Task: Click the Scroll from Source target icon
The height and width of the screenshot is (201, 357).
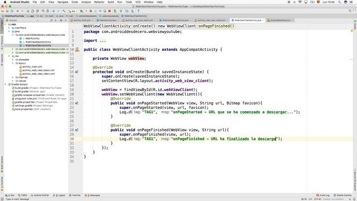Action: click(51, 20)
